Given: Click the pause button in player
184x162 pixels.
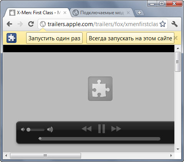Looking at the screenshot, I should (x=102, y=129).
